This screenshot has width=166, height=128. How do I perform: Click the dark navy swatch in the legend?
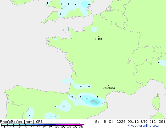[x=53, y=125]
